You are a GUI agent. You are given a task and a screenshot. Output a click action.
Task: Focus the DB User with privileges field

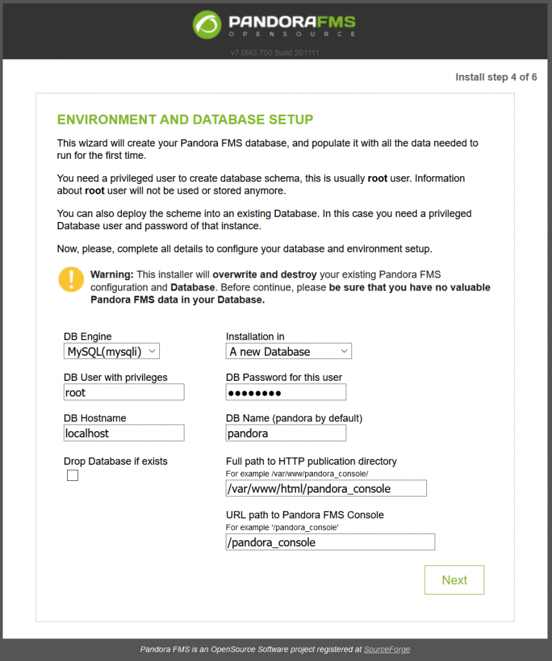[124, 392]
